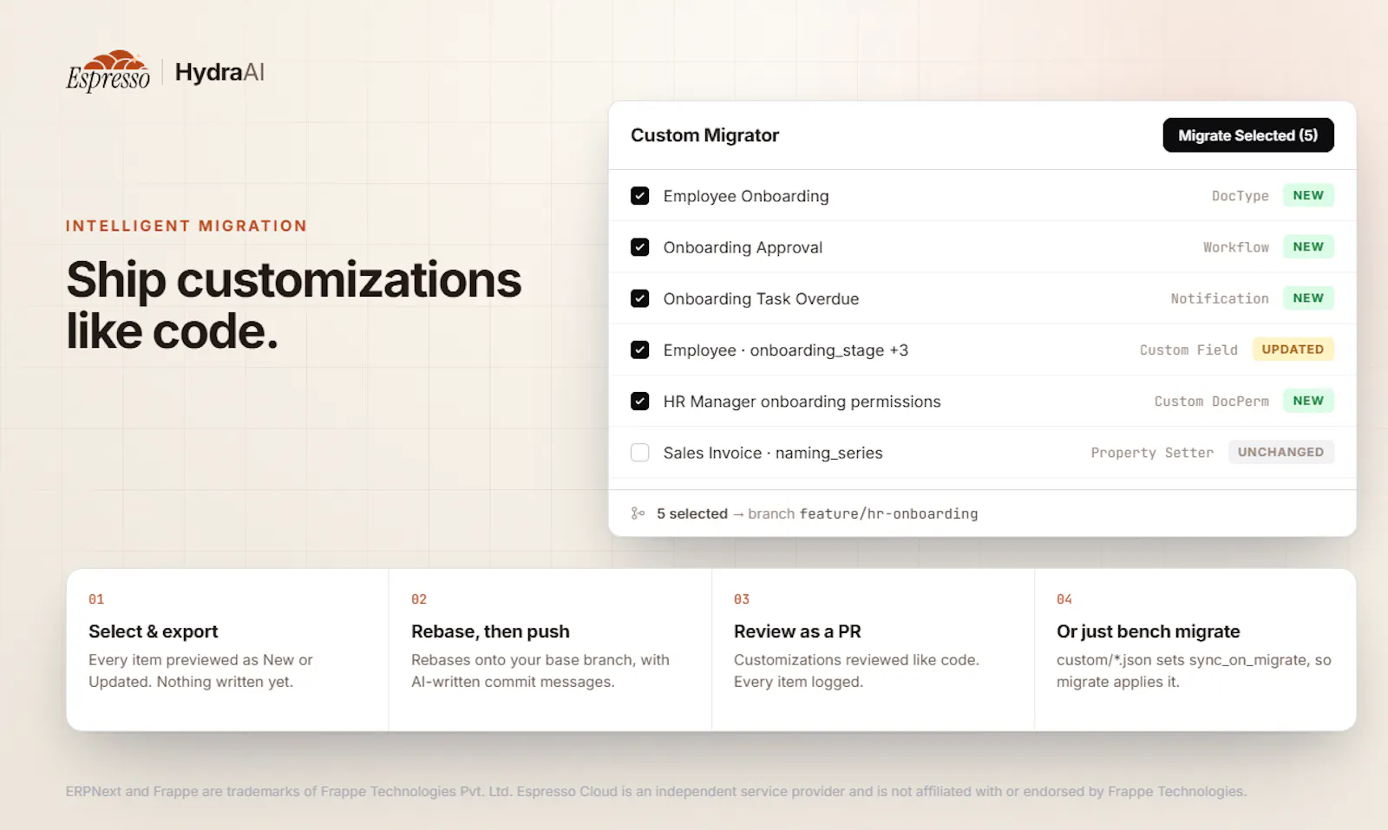
Task: Click the INTELLIGENT MIGRATION eyebrow text
Action: coord(187,225)
